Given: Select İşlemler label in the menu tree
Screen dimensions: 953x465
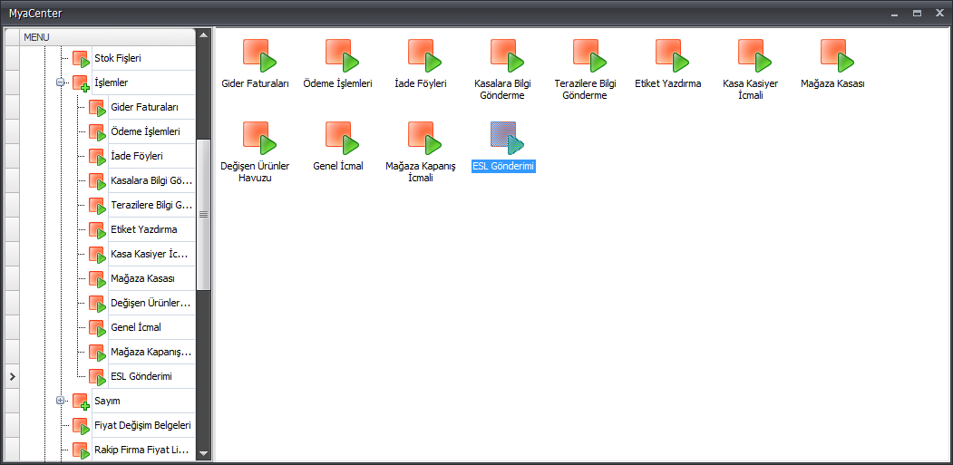Looking at the screenshot, I should pyautogui.click(x=112, y=82).
